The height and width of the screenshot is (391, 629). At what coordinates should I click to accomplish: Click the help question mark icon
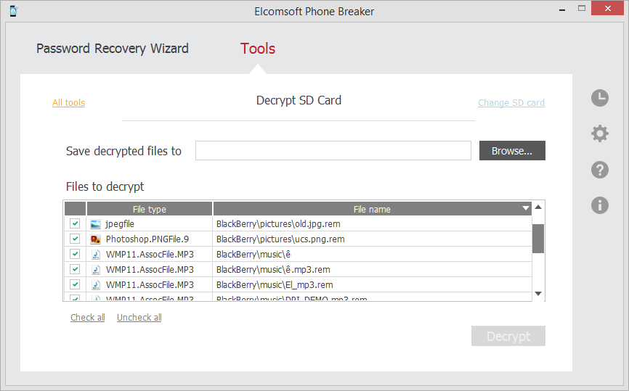click(x=599, y=170)
